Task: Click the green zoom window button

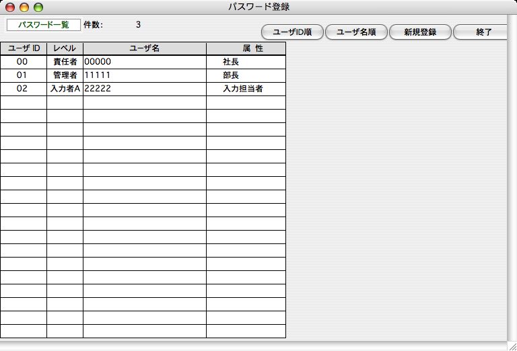Action: point(38,7)
